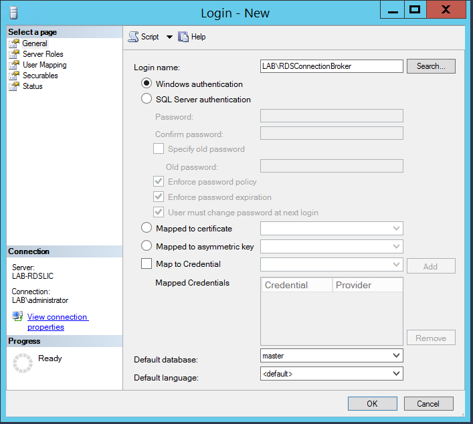This screenshot has width=473, height=424.
Task: Expand the Default language dropdown
Action: point(396,373)
